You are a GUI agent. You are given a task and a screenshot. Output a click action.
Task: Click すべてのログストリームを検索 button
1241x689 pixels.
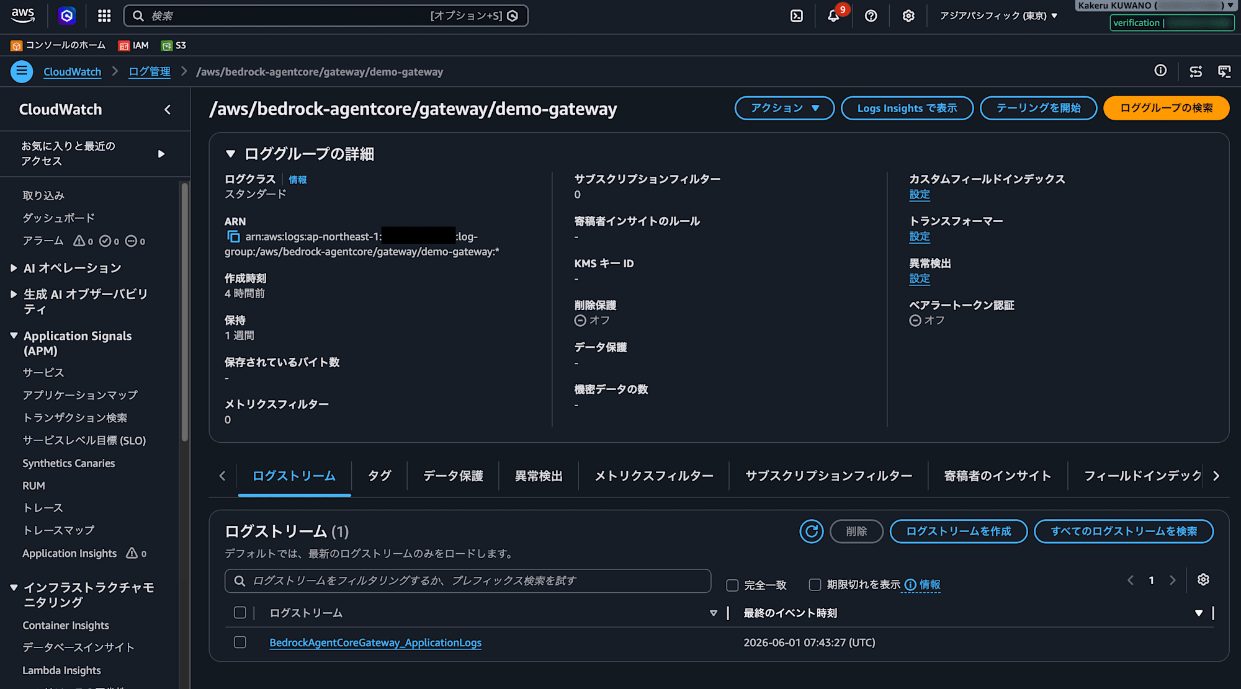[1124, 531]
